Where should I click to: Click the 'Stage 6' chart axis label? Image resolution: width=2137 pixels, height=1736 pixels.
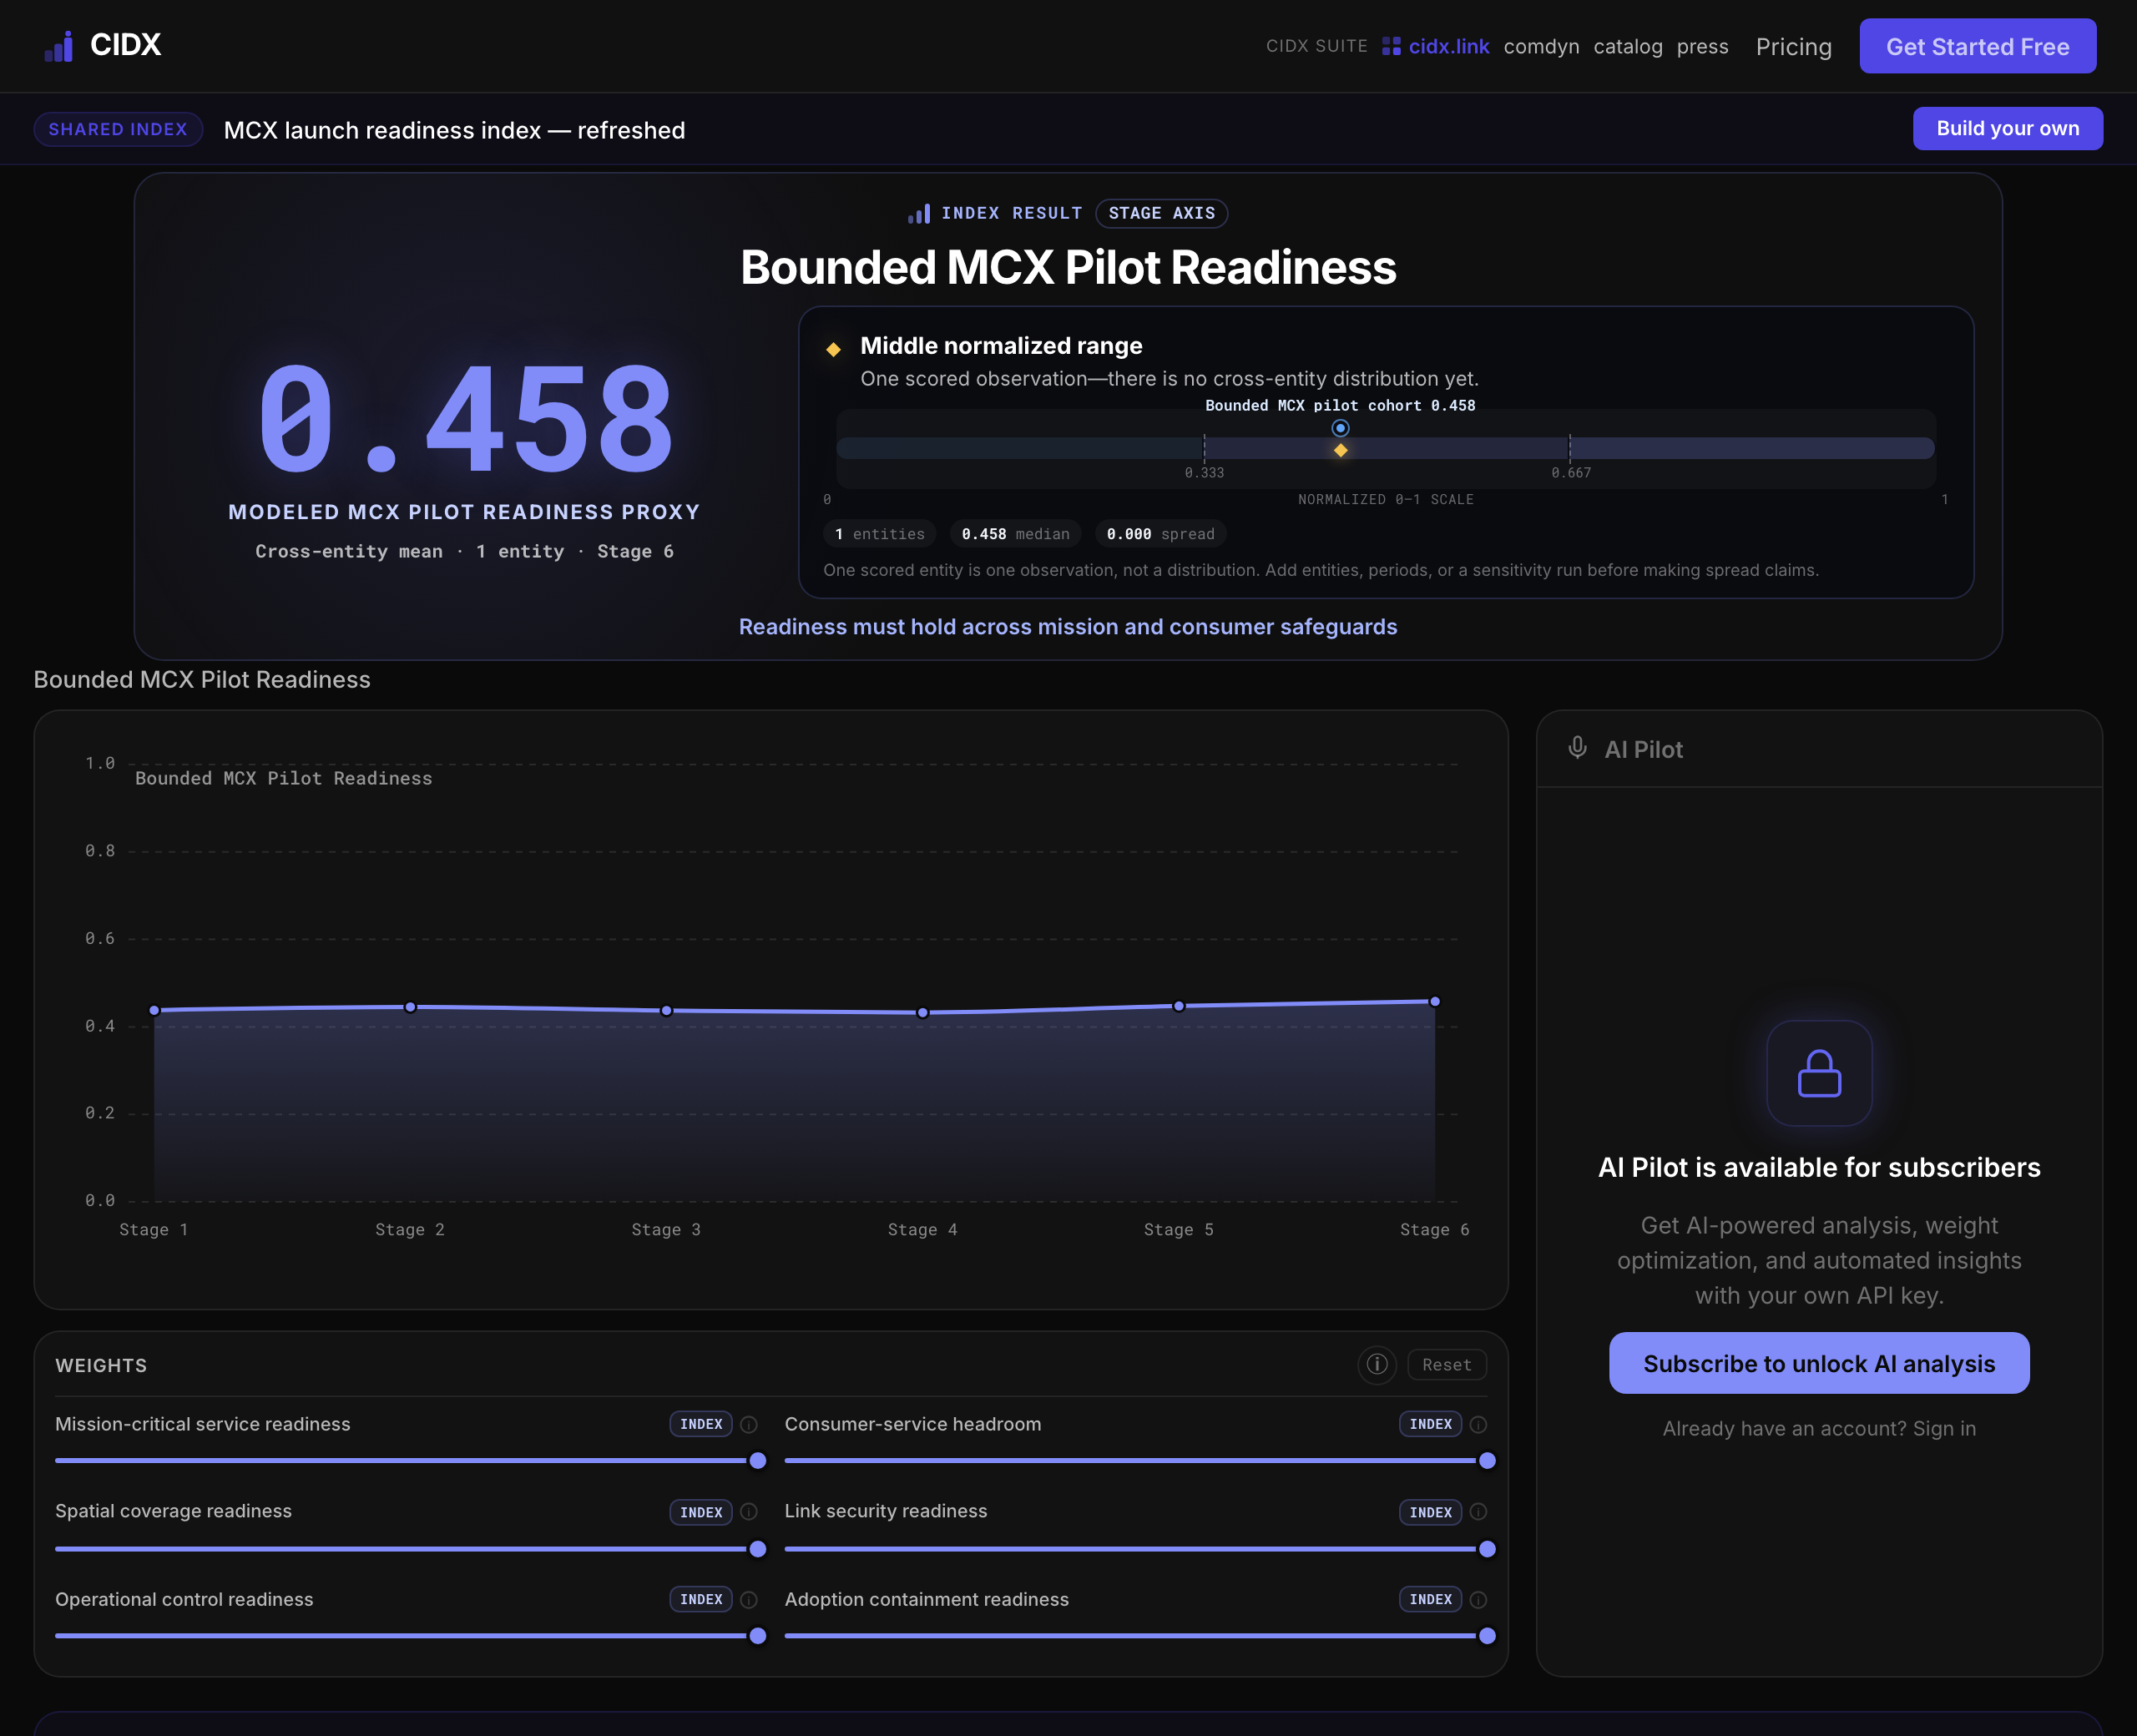tap(1433, 1229)
